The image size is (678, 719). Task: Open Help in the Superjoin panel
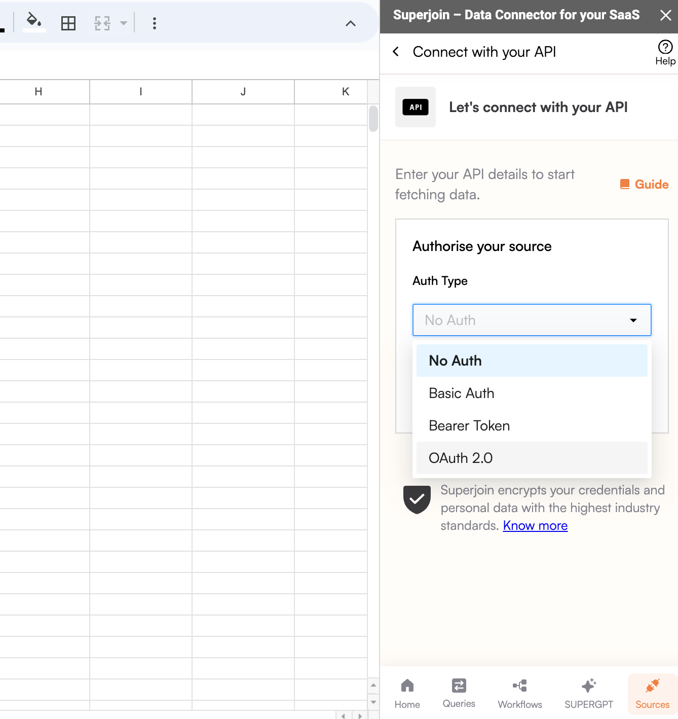665,53
